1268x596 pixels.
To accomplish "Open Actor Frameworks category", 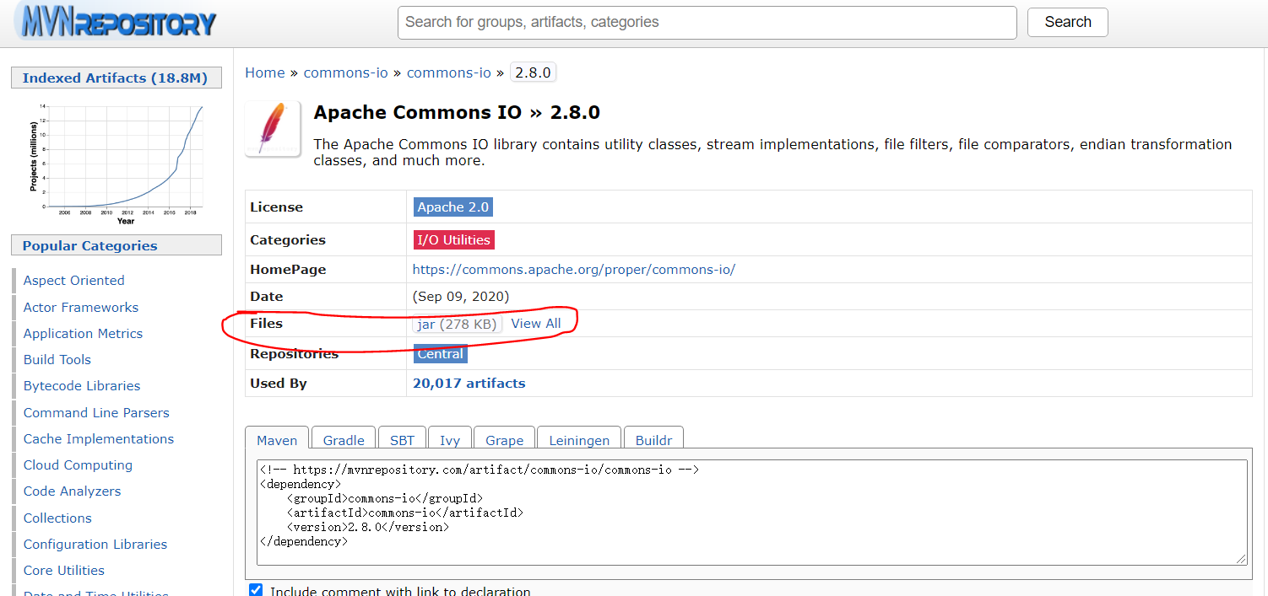I will [81, 308].
